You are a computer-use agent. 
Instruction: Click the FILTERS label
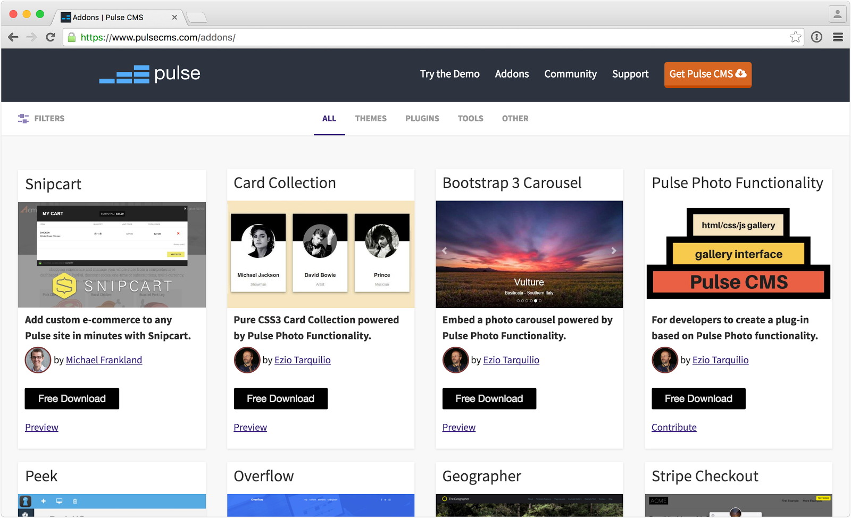tap(49, 119)
